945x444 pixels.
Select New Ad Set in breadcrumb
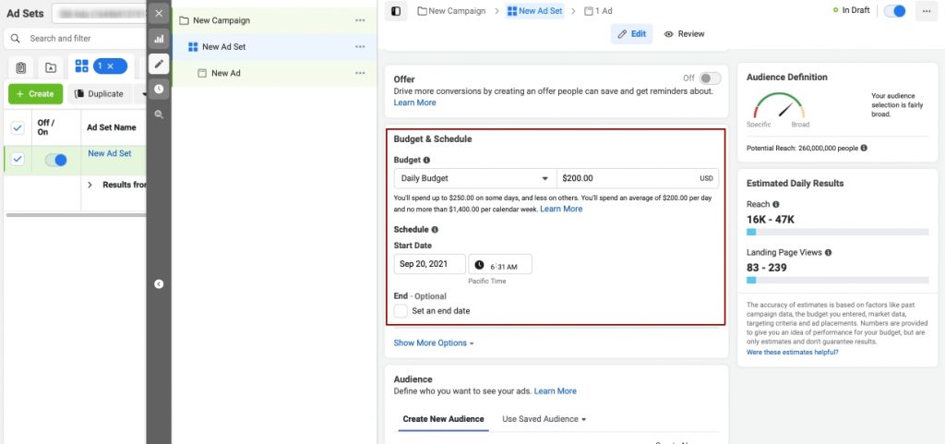tap(534, 11)
